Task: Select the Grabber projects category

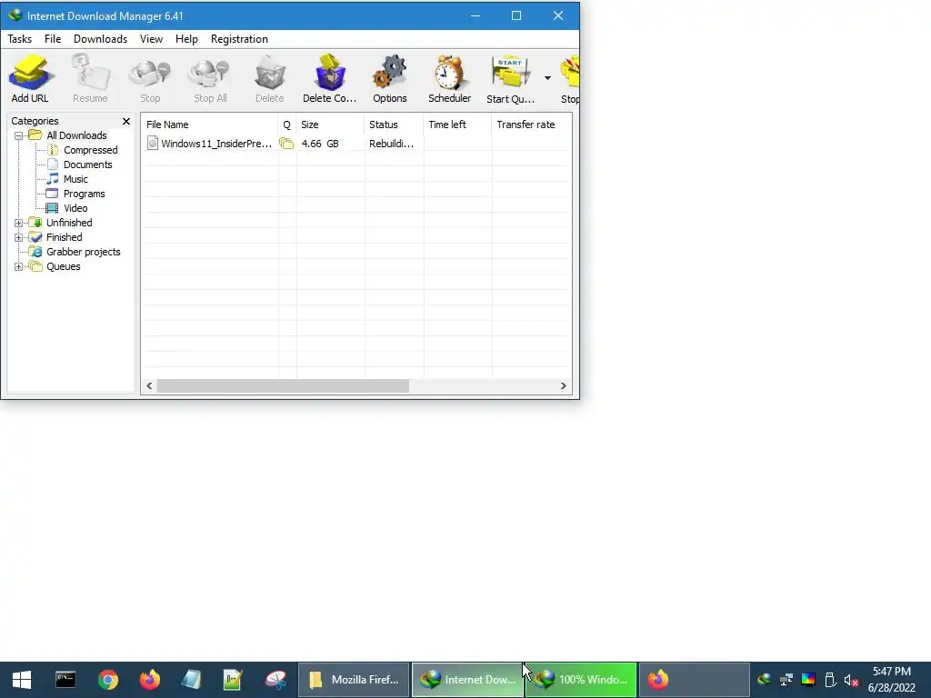Action: click(83, 252)
